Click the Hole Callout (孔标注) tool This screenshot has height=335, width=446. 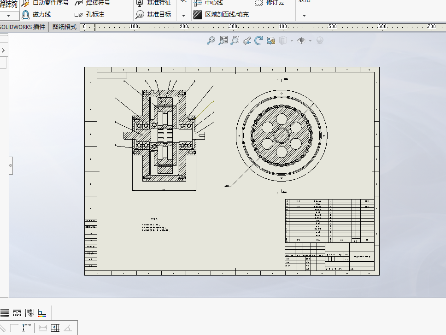click(89, 14)
